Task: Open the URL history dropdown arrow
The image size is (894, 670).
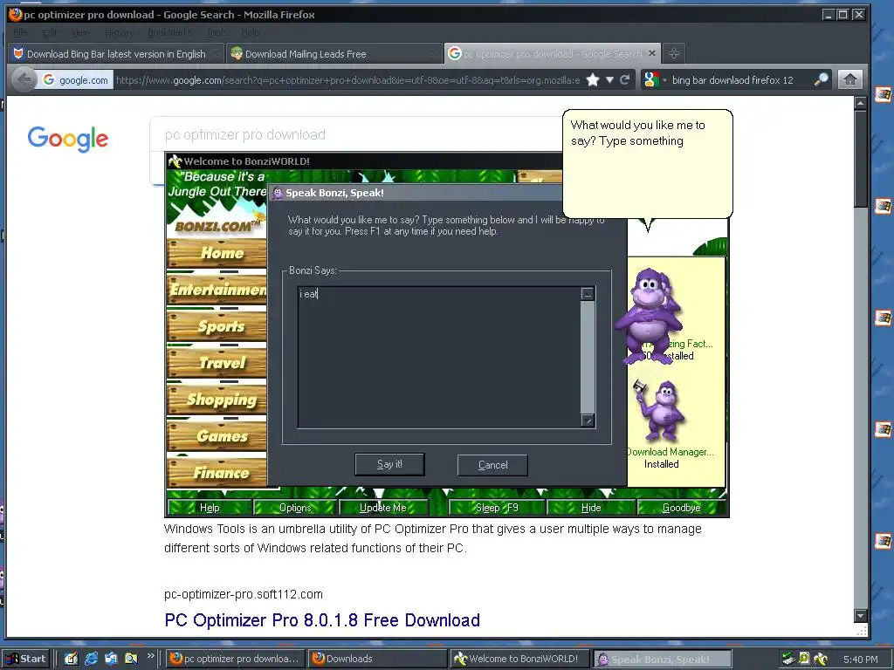Action: (609, 79)
